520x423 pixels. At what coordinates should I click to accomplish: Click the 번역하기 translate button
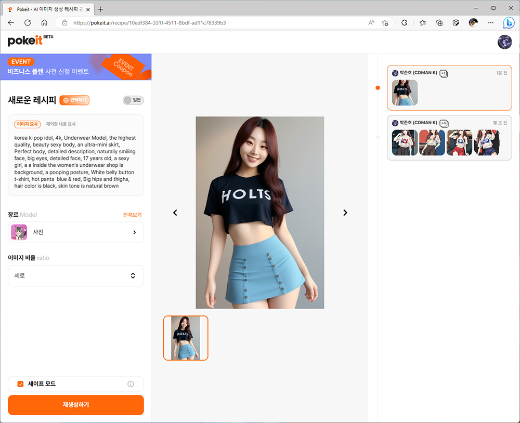(74, 100)
